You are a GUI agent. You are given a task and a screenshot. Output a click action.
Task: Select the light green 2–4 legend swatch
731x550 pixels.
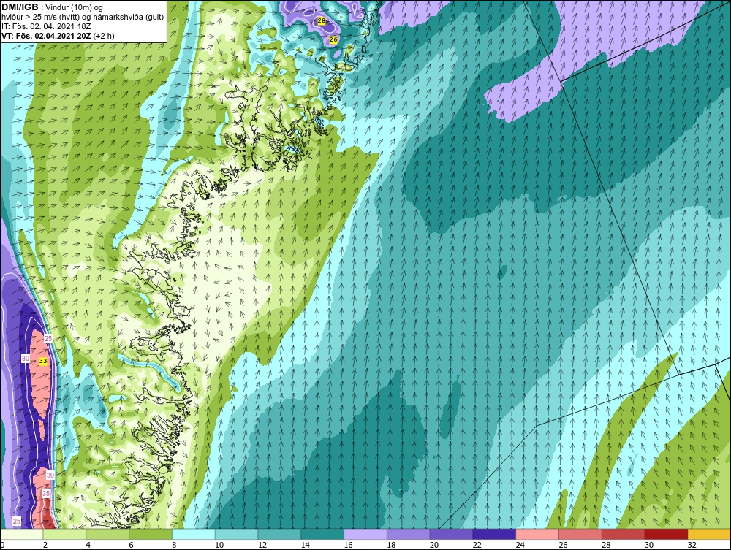64,534
